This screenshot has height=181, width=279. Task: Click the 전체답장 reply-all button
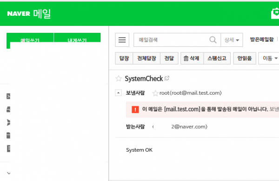tap(146, 58)
